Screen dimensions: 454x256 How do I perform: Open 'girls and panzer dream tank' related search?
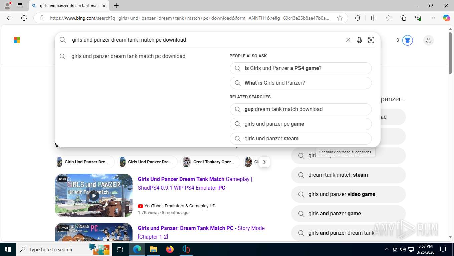point(348,233)
